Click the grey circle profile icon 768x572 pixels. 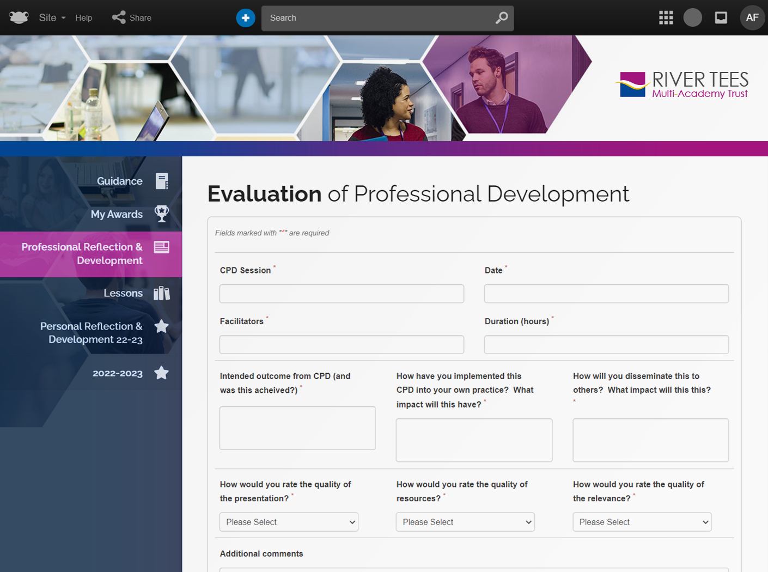[692, 18]
